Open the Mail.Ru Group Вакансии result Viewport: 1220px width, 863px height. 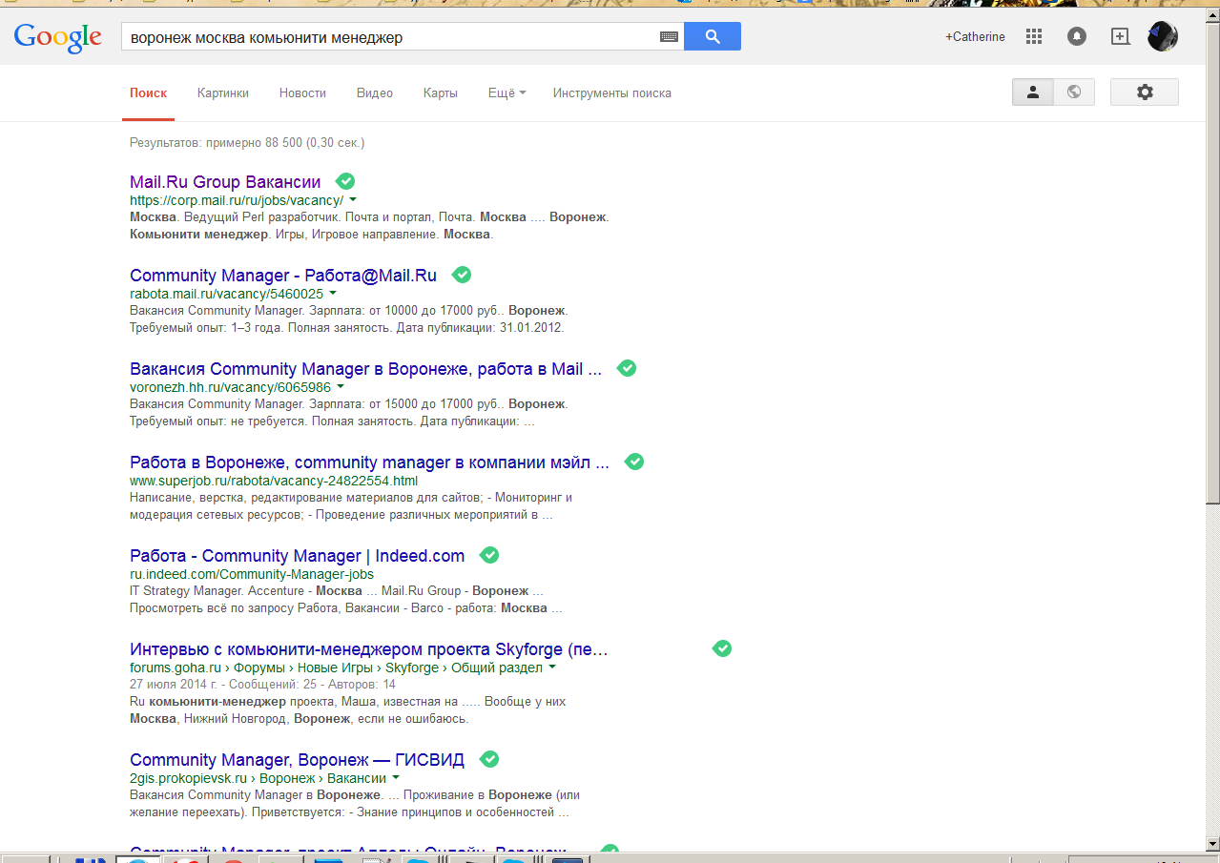pyautogui.click(x=225, y=182)
